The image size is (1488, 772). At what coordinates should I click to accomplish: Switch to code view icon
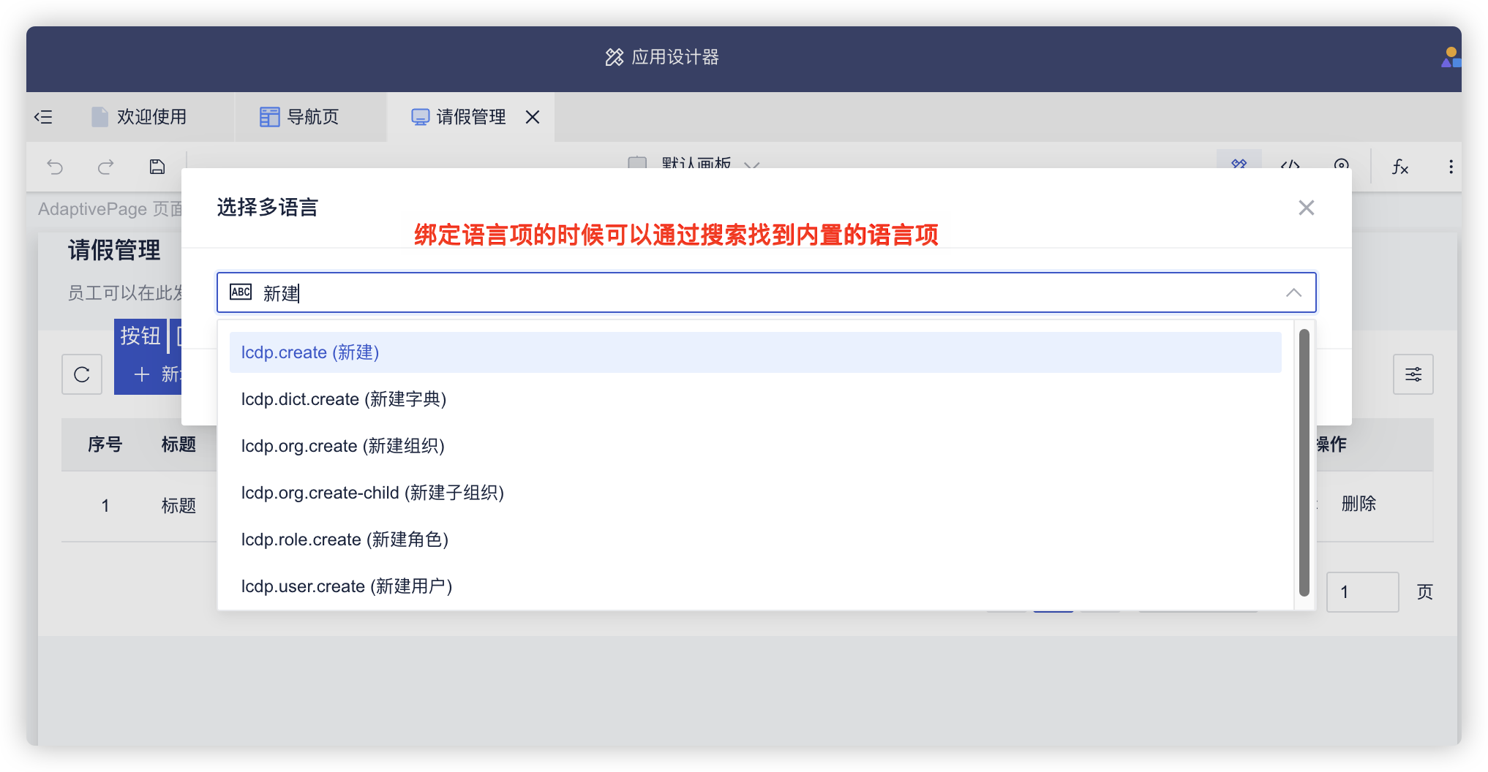click(1290, 164)
